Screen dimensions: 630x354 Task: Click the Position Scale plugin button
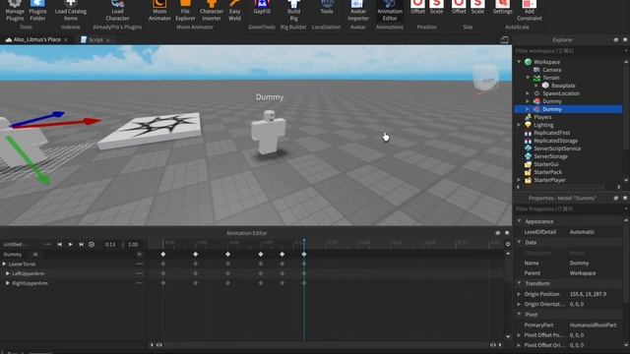pyautogui.click(x=436, y=7)
